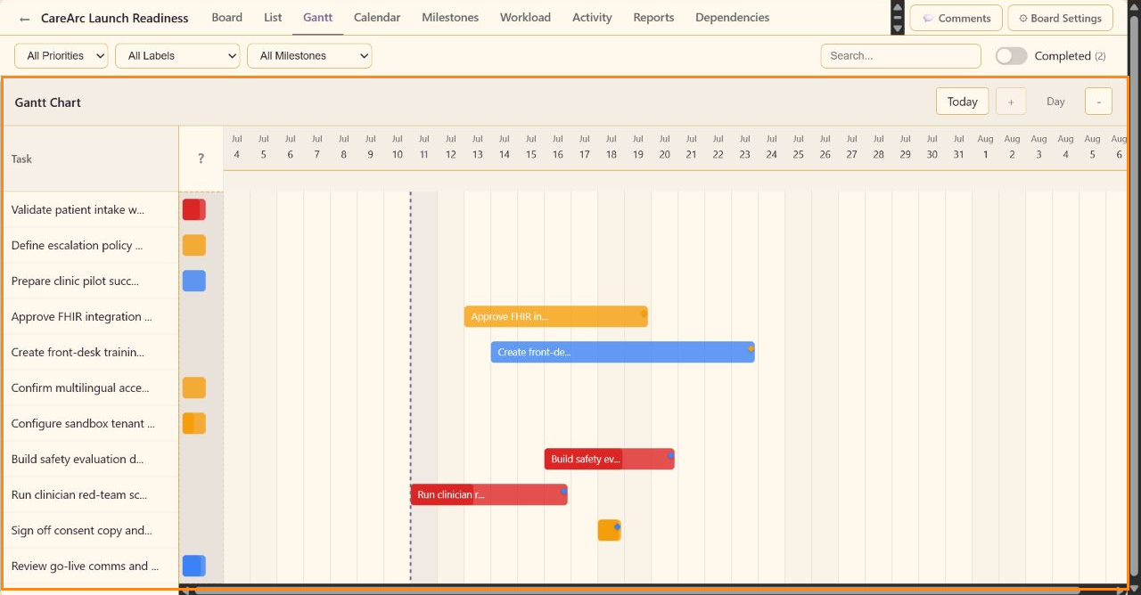Click the blue marker for Prepare clinic pilot

[x=194, y=281]
